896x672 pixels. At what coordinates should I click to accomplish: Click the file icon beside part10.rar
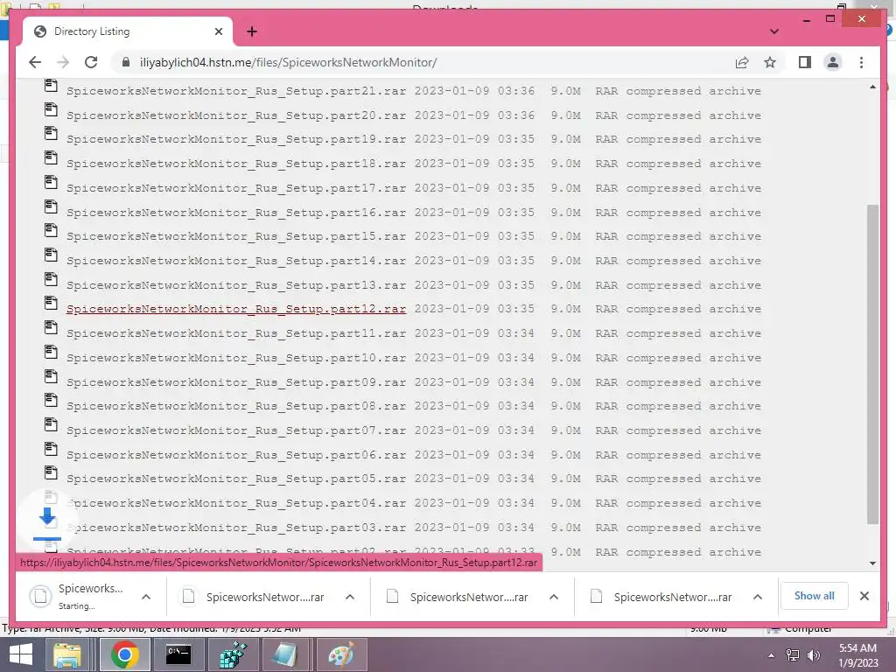click(x=51, y=352)
